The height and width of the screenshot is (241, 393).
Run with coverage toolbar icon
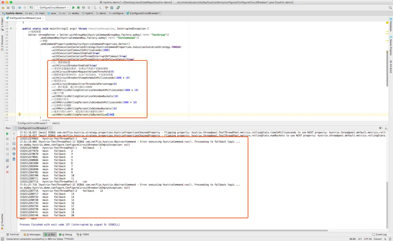click(84, 8)
